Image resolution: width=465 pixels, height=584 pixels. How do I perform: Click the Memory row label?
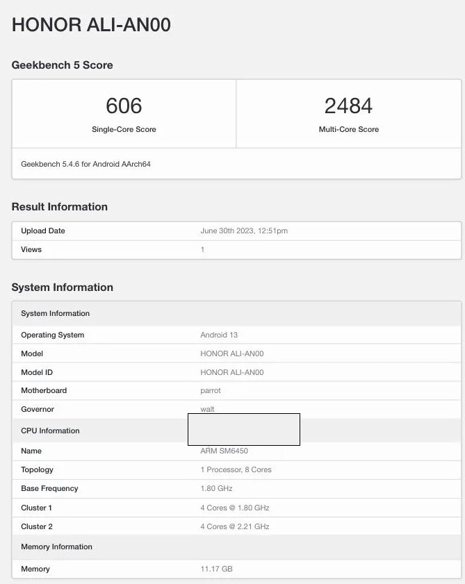[x=35, y=569]
